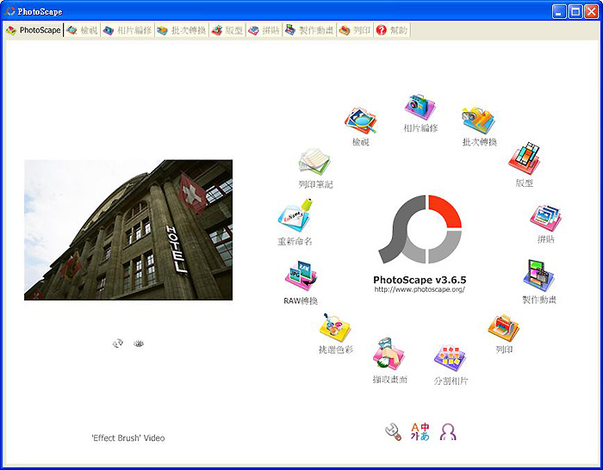Click the hotel building photo thumbnail
The height and width of the screenshot is (470, 603).
(x=128, y=230)
